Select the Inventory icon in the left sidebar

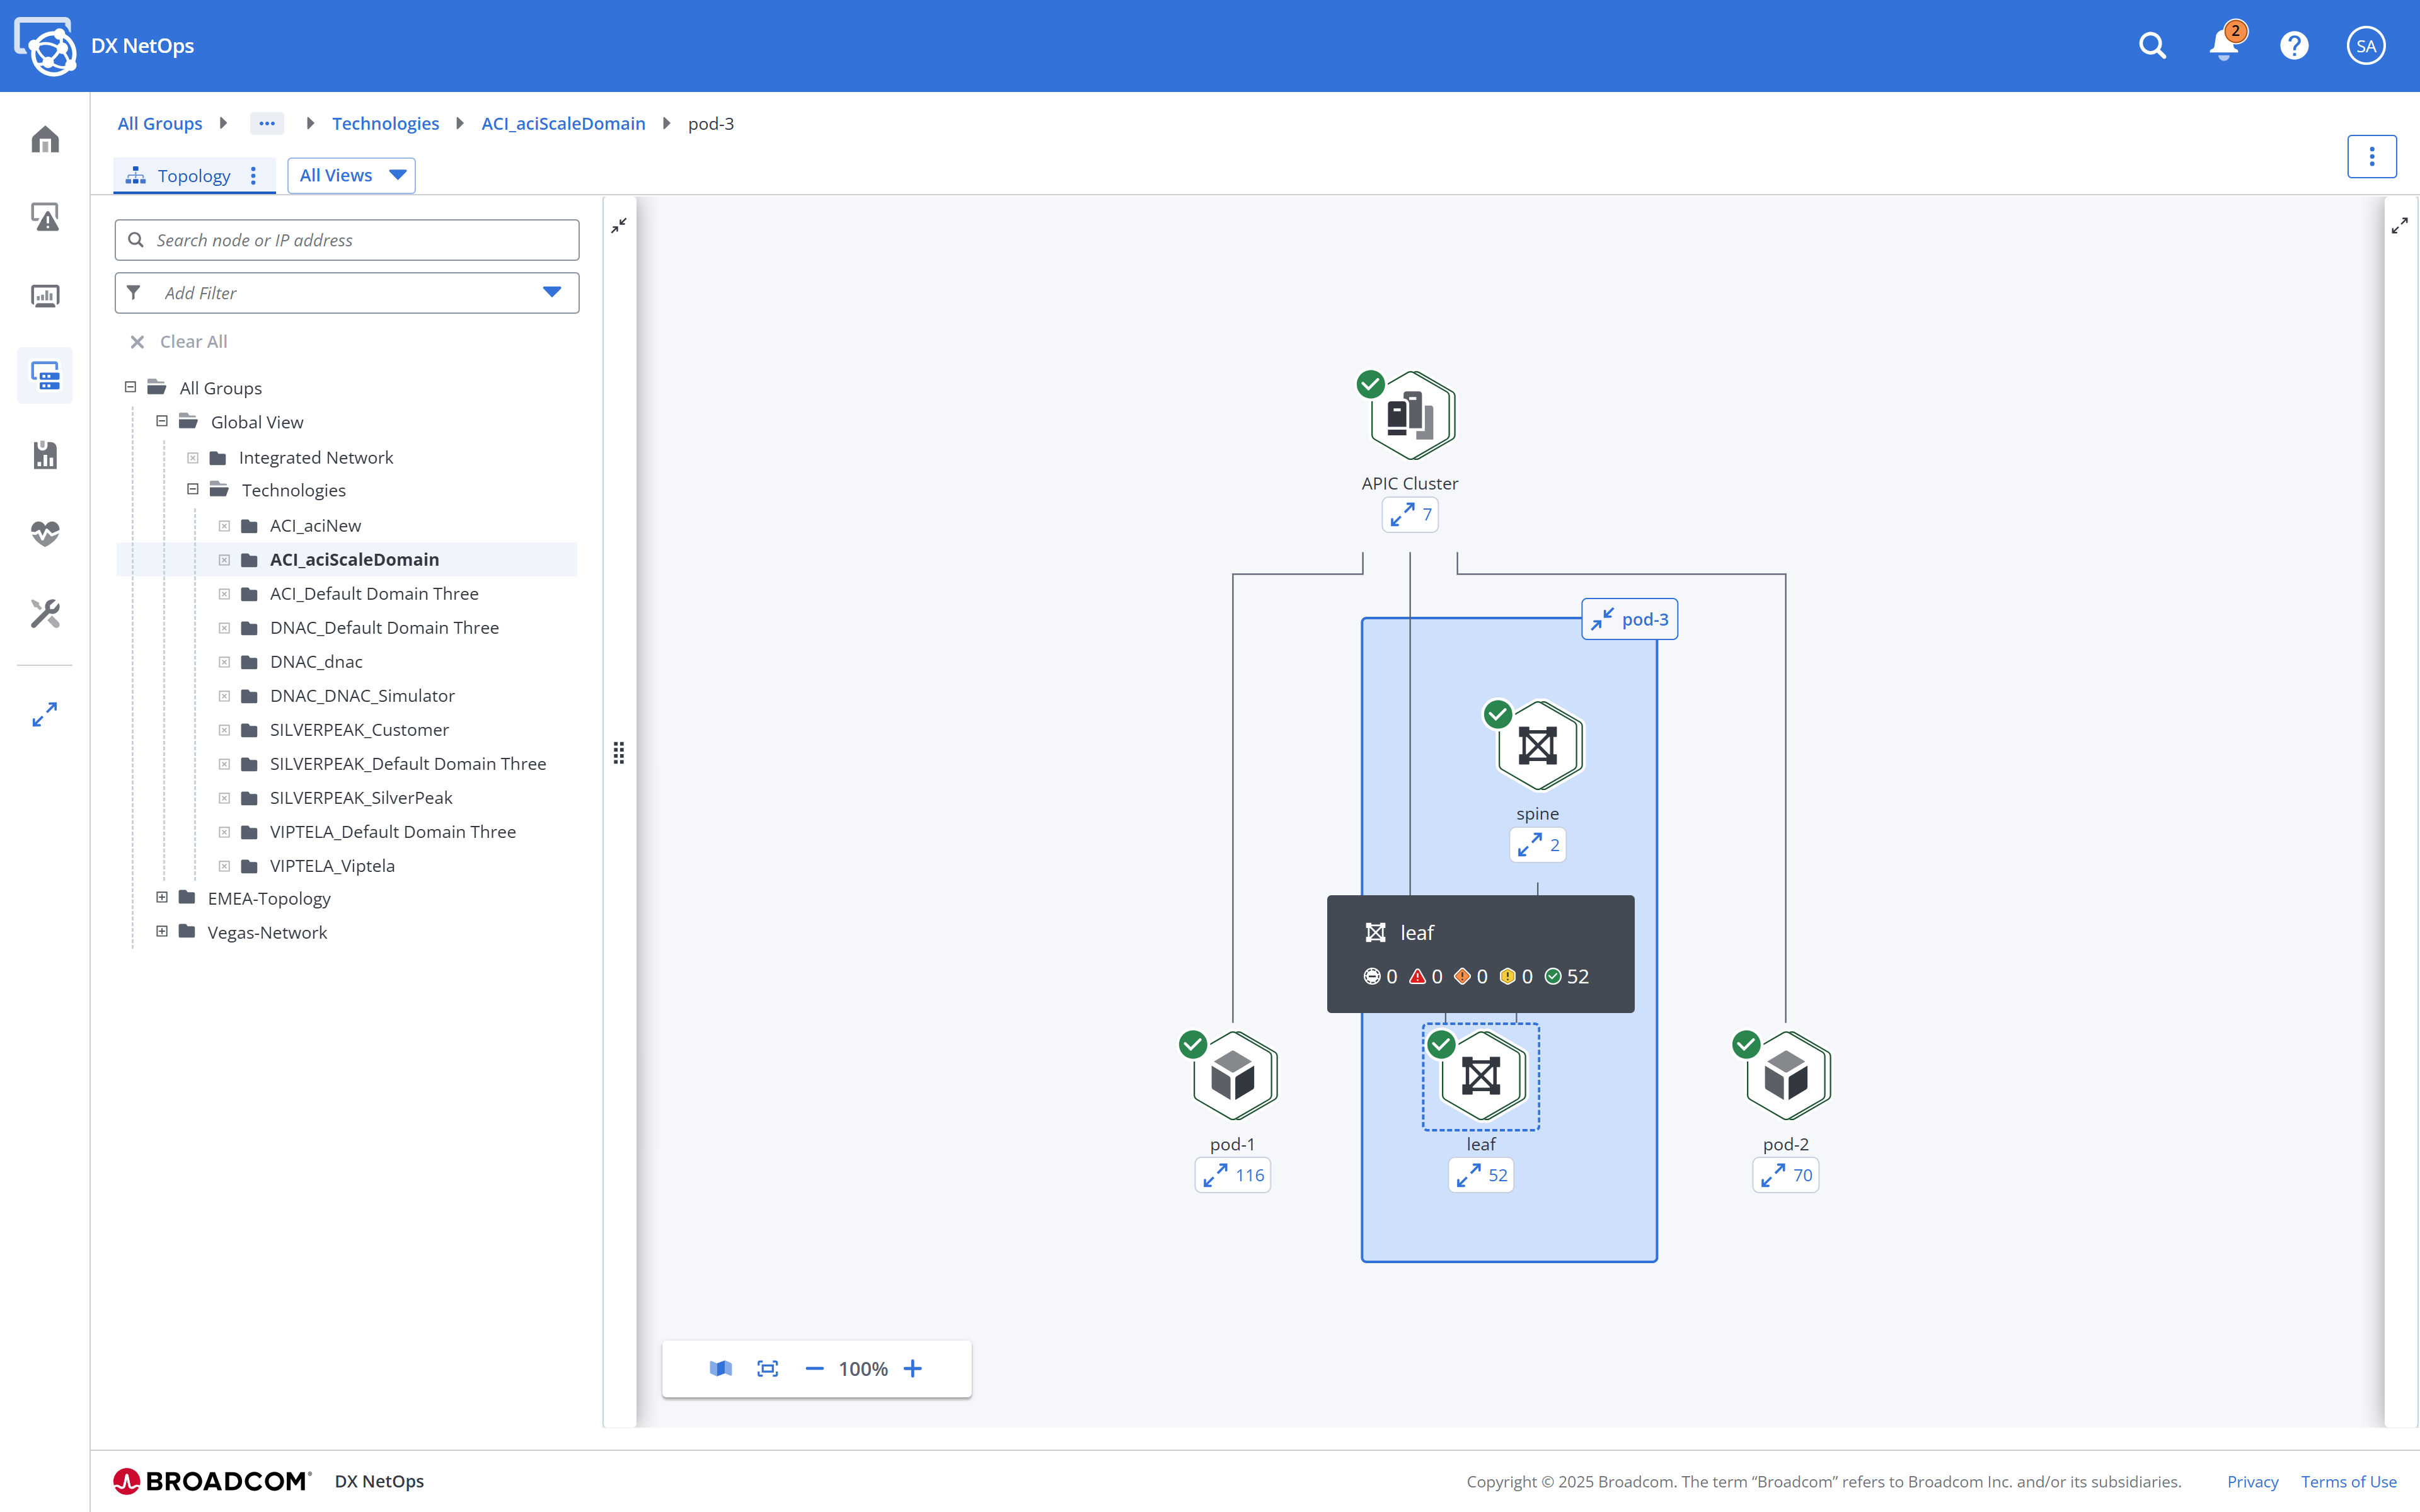(45, 375)
